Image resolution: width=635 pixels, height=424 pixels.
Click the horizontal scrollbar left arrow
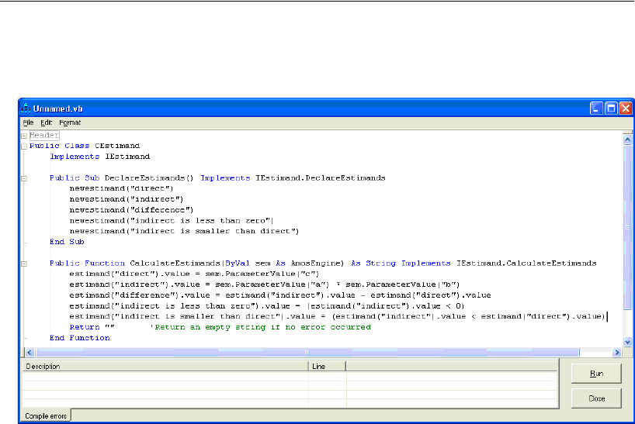point(29,353)
